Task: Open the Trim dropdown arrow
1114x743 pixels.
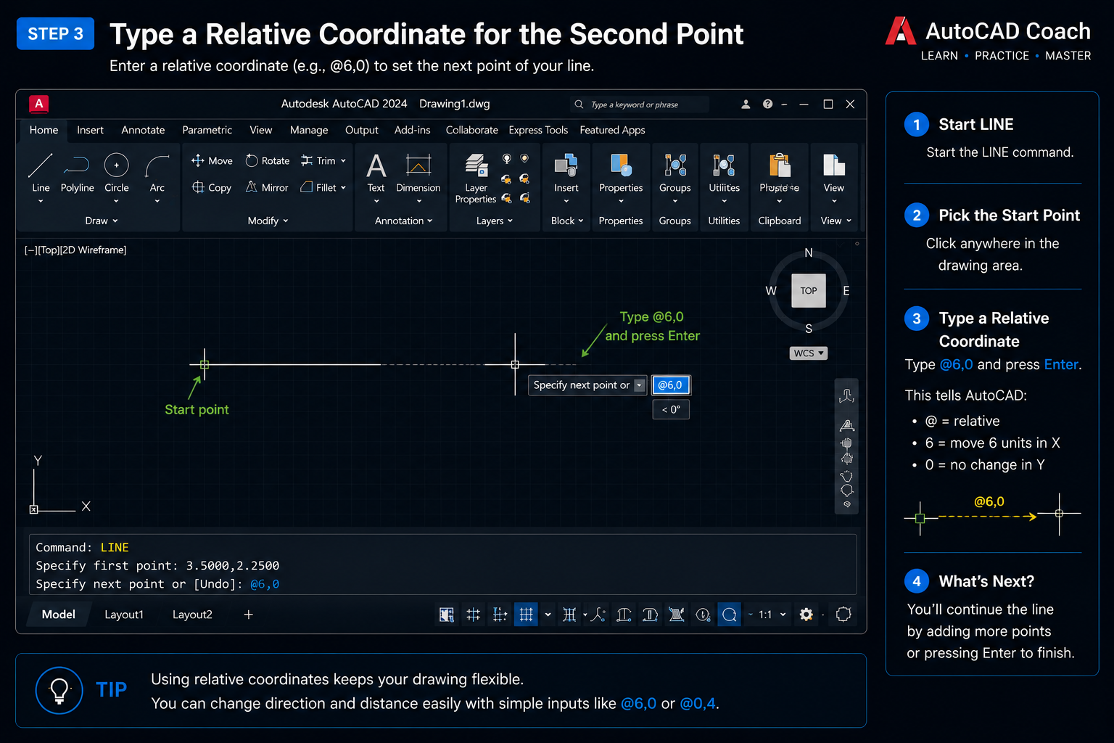Action: [343, 160]
